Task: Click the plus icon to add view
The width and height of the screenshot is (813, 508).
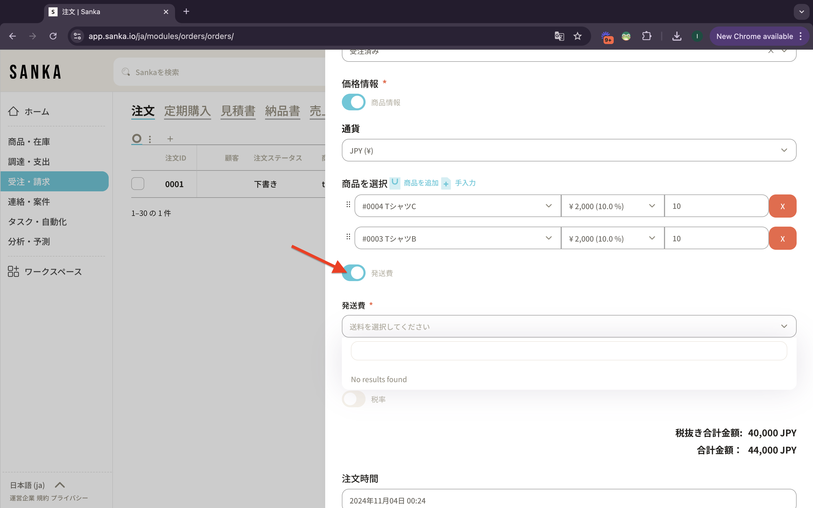Action: [170, 139]
